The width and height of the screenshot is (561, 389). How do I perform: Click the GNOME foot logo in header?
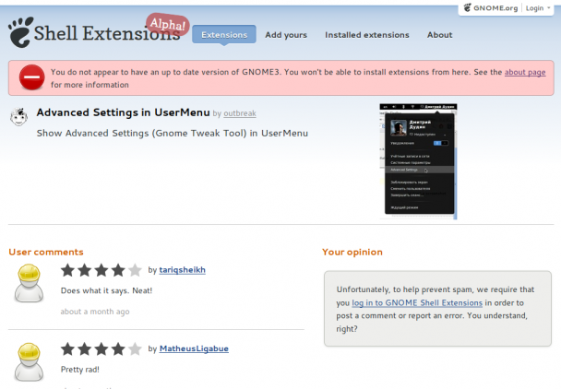20,32
